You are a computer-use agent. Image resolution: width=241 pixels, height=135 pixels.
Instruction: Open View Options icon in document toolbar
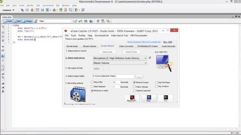(x=103, y=21)
